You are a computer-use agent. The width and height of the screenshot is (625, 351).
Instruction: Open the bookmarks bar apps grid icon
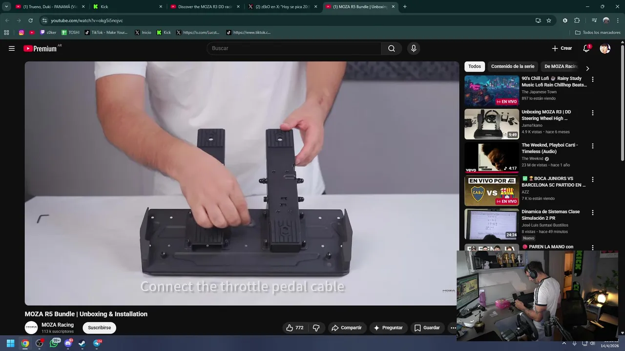[x=6, y=33]
